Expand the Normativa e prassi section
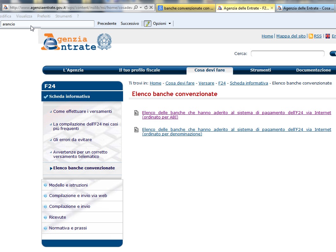The image size is (336, 252). 68,228
